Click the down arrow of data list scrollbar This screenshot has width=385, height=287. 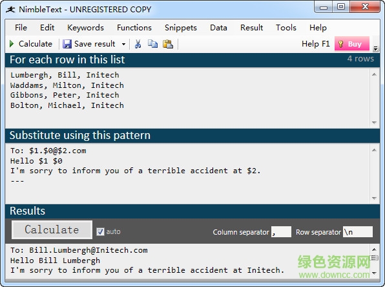374,122
